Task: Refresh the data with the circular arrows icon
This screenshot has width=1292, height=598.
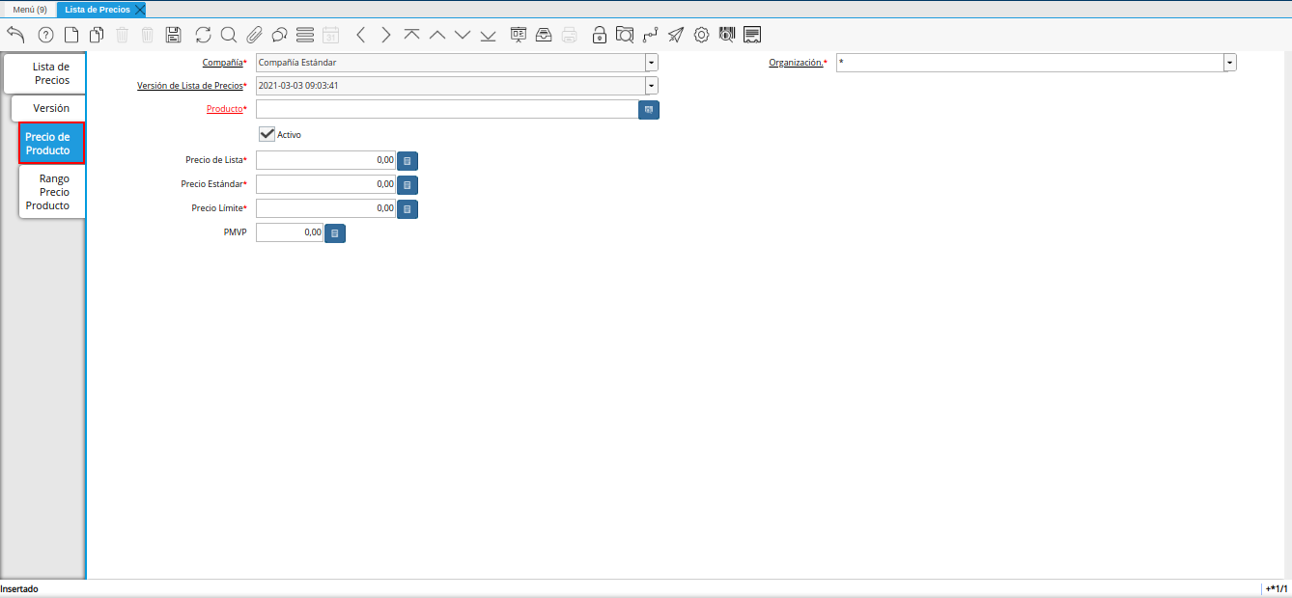Action: (203, 35)
